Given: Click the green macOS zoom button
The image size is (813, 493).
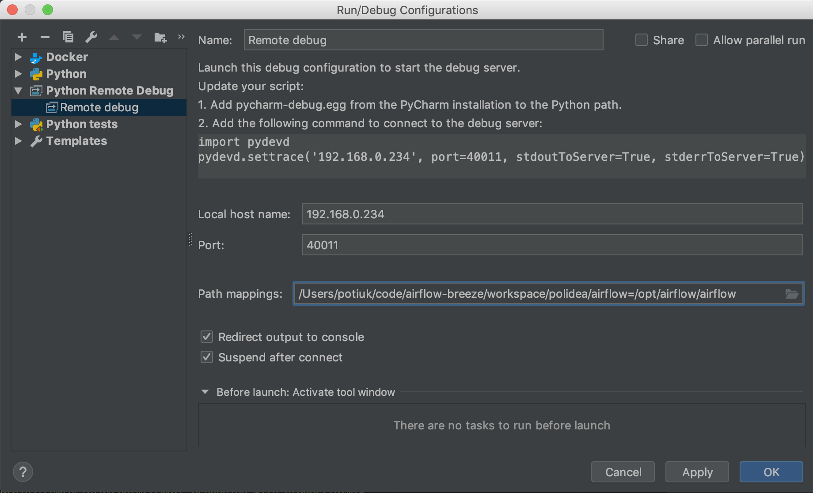Looking at the screenshot, I should tap(48, 10).
